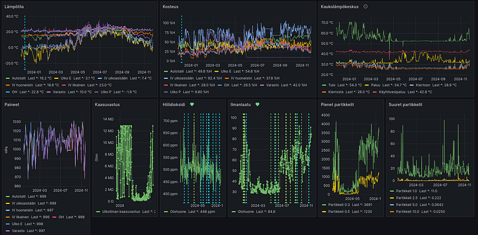Screen dimensions: 478x235
Task: Show only Partikkeli 5.0 series
Action: [406, 205]
